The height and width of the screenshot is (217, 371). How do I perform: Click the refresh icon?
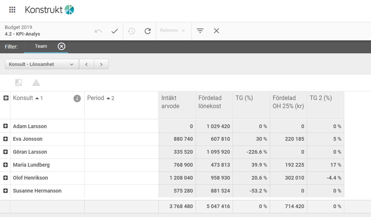pos(148,31)
